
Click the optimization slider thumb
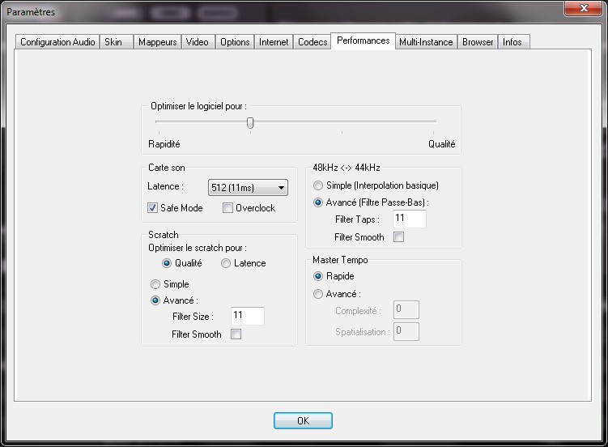pos(250,123)
